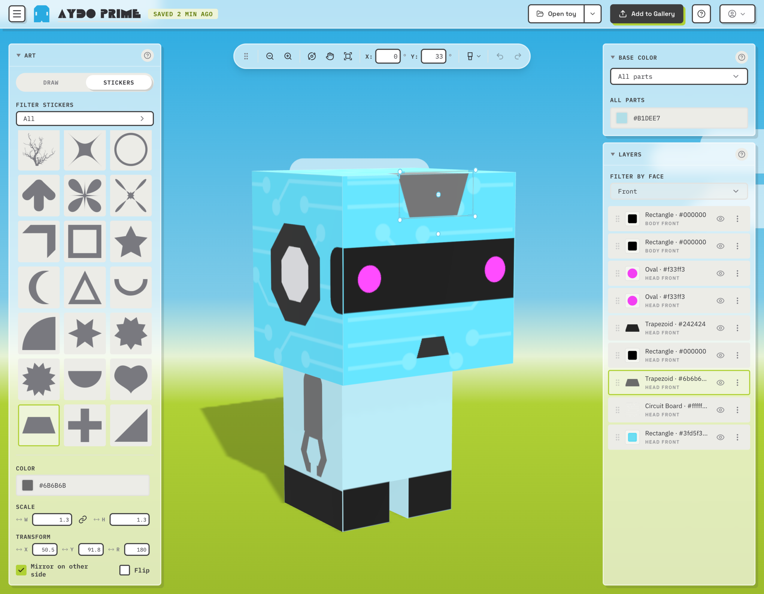Viewport: 764px width, 594px height.
Task: Pick the dead tree sticker
Action: pos(39,150)
